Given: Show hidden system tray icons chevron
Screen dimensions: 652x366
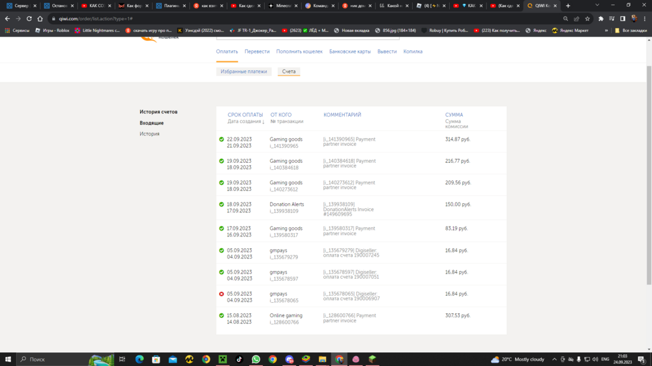Looking at the screenshot, I should 554,359.
